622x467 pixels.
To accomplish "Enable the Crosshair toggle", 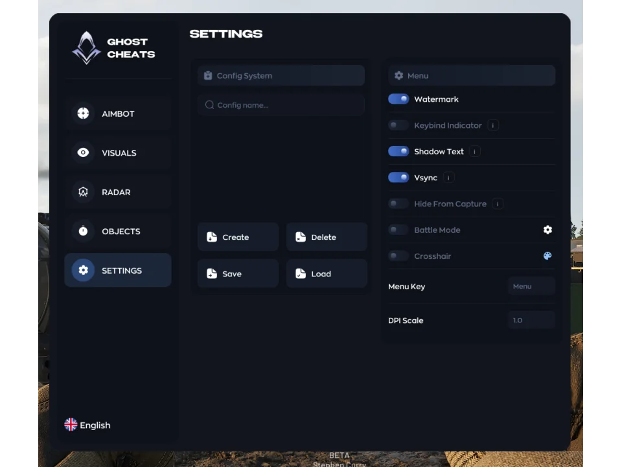I will click(398, 256).
